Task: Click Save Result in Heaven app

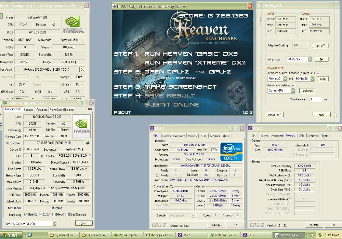Action: point(170,96)
